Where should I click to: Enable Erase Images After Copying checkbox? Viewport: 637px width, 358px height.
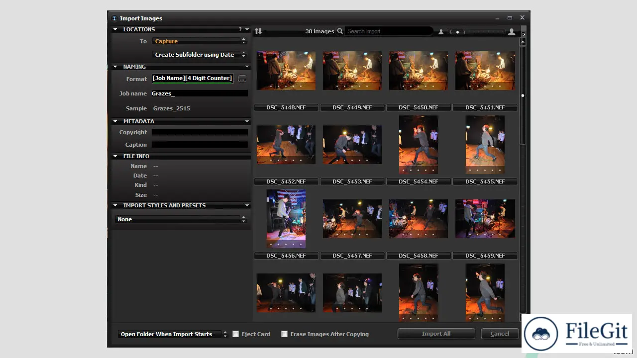point(285,334)
